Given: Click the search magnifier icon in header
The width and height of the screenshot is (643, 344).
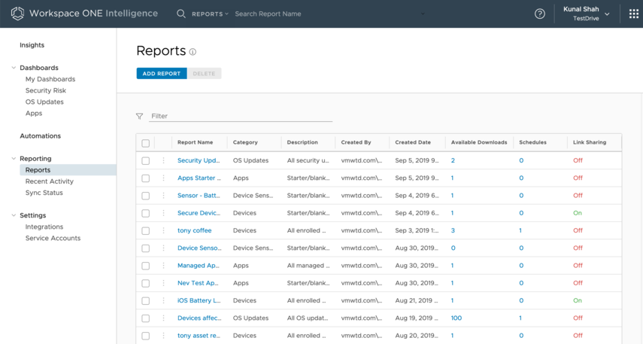Looking at the screenshot, I should coord(180,14).
